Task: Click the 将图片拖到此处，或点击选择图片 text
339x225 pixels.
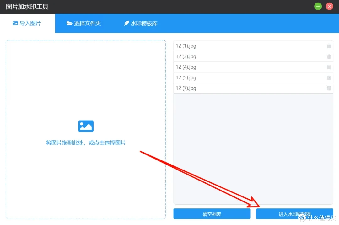Action: tap(86, 143)
